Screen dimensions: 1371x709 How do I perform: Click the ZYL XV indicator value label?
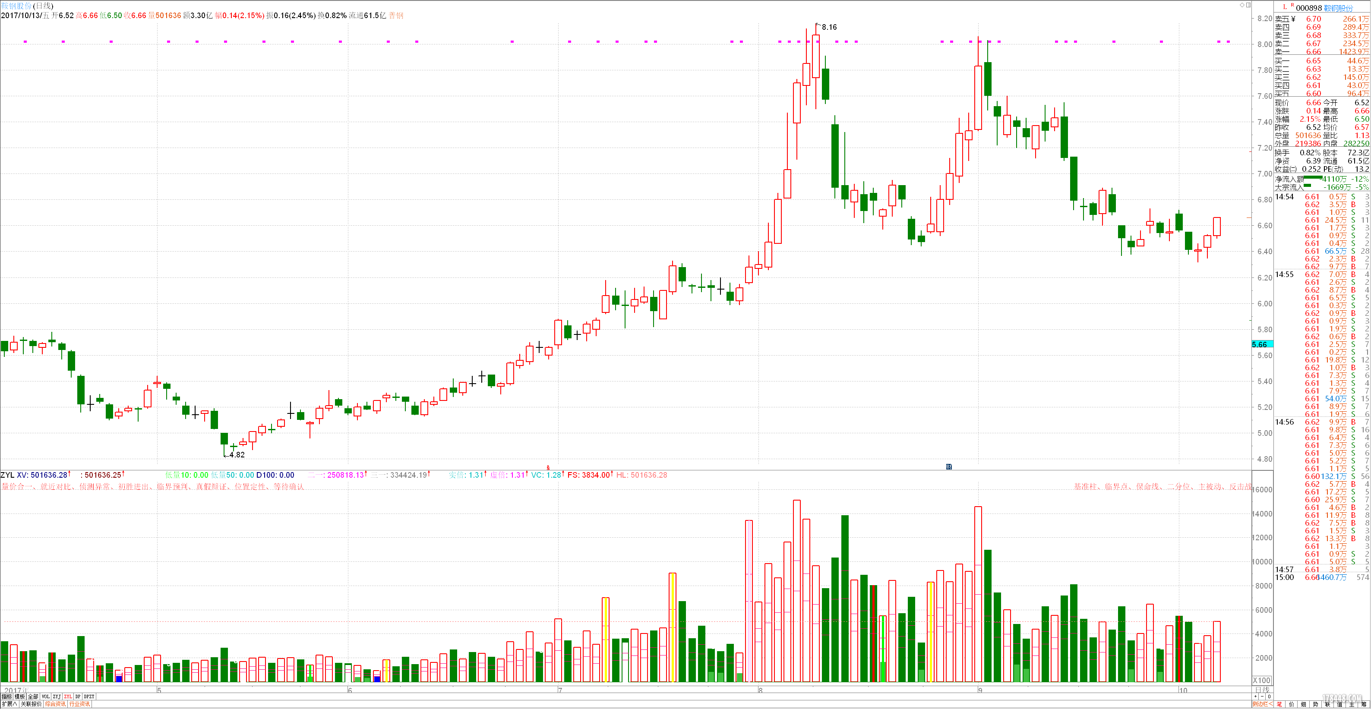point(36,475)
